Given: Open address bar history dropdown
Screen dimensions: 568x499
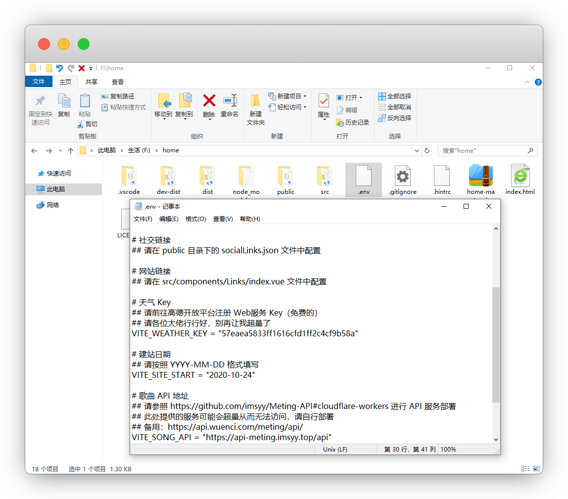Looking at the screenshot, I should tap(417, 150).
